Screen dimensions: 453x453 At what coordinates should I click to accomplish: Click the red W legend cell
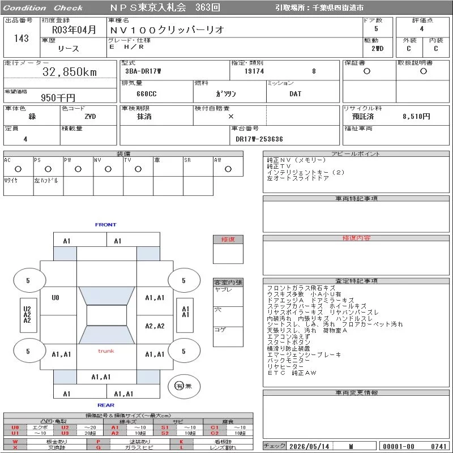click(15, 442)
